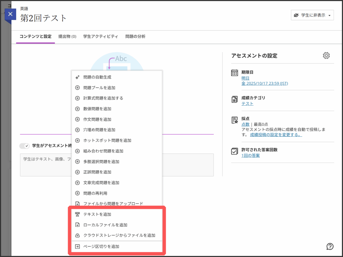Click the cloud storage file icon
Screen dimensions: 343x257
click(x=77, y=235)
